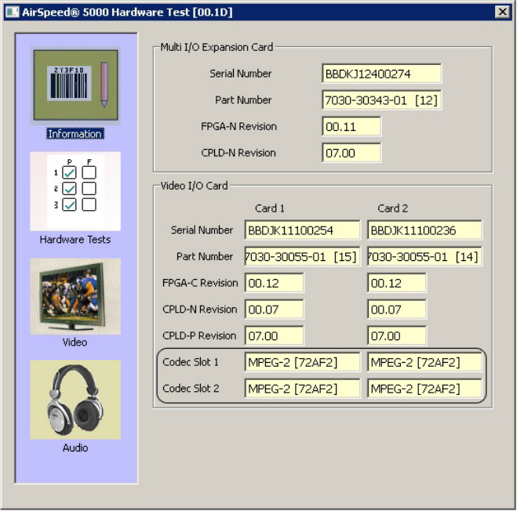Select the Hardware Tests label

(x=75, y=240)
